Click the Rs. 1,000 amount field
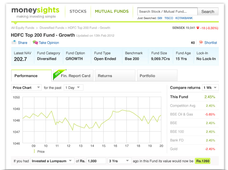 pyautogui.click(x=96, y=161)
